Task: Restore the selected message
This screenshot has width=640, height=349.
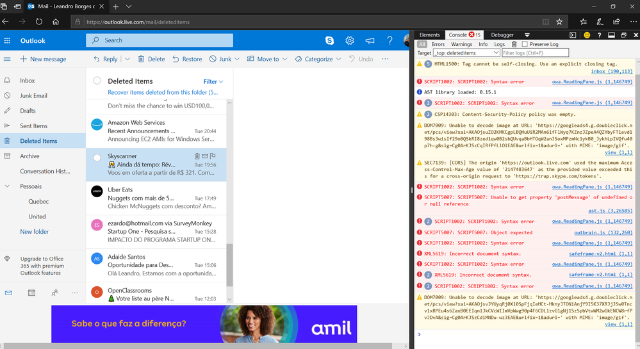Action: coord(187,59)
